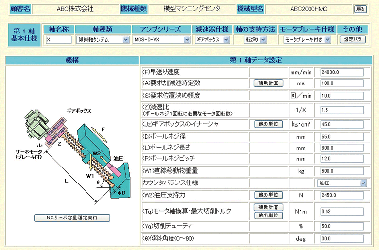The height and width of the screenshot is (250, 379).
Task: Expand the アンプシリーズ dropdown
Action: (161, 39)
